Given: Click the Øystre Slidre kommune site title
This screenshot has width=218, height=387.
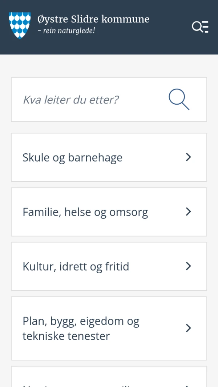Looking at the screenshot, I should pos(92,19).
